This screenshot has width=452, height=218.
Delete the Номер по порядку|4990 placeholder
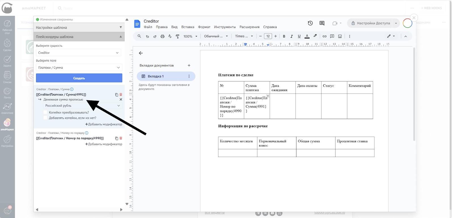(121, 138)
